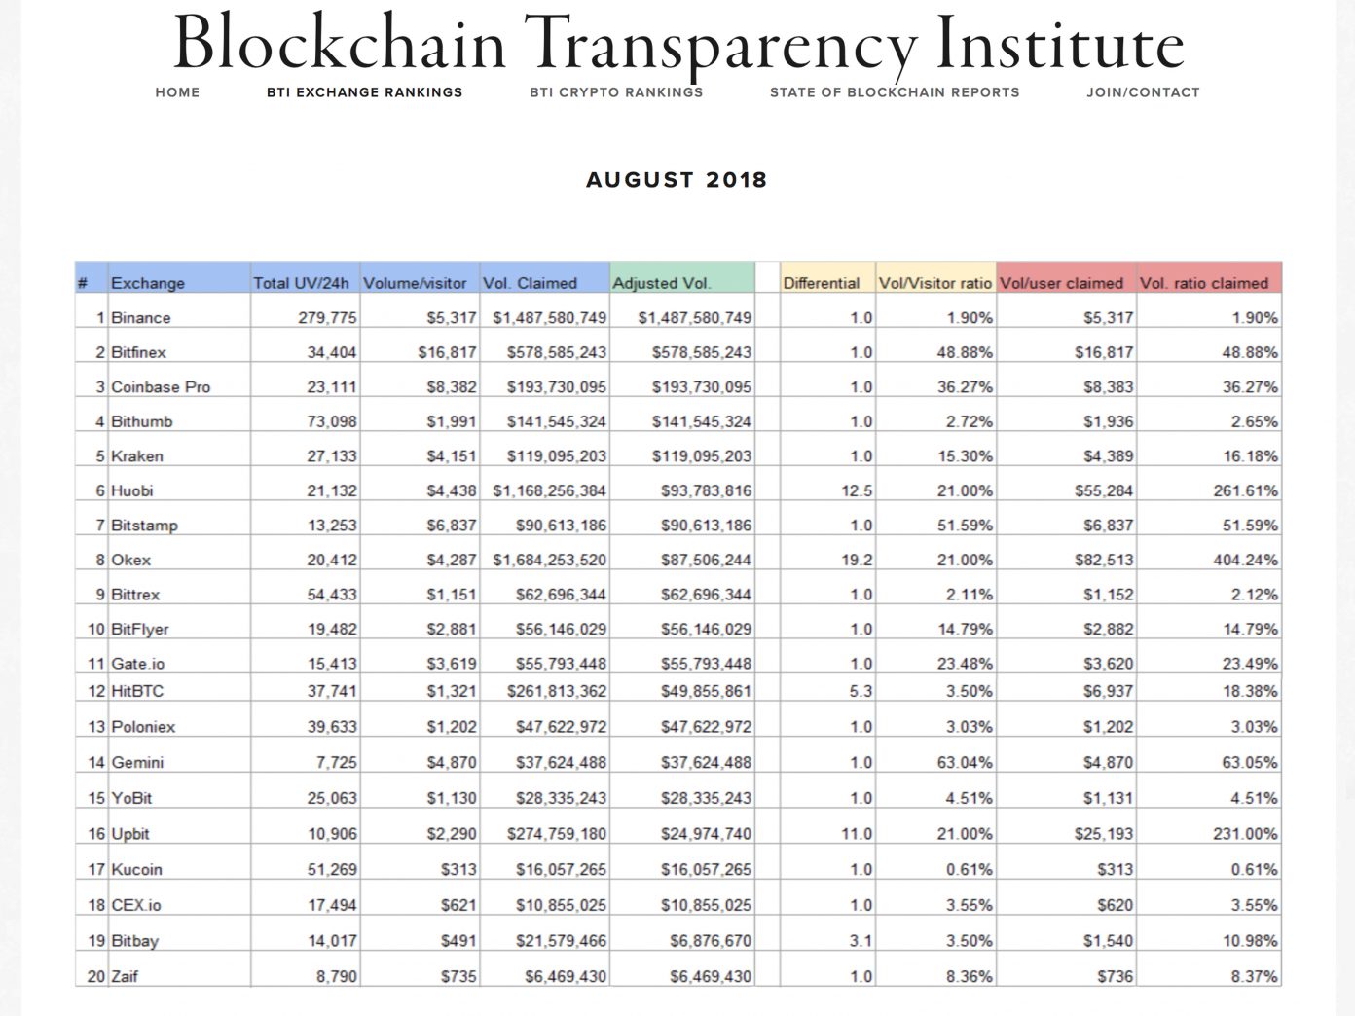Select the Binance exchange name cell

coord(141,318)
